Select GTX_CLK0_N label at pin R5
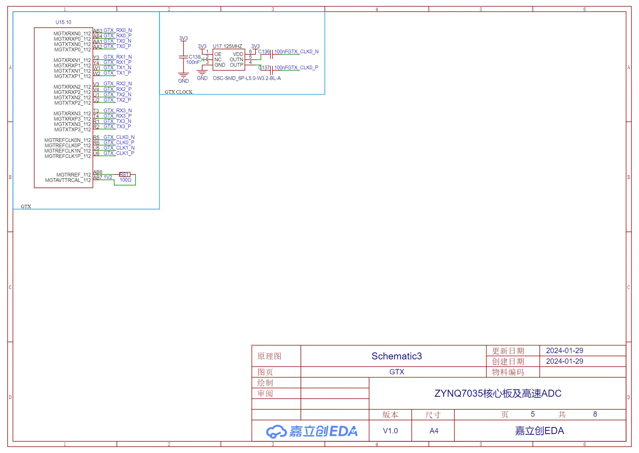Screen dimensions: 639x453 click(x=119, y=137)
